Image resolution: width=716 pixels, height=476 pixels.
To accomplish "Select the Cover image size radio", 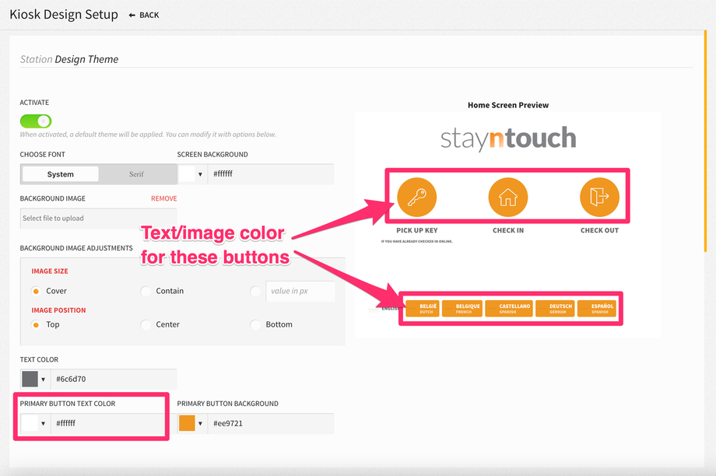I will point(36,291).
